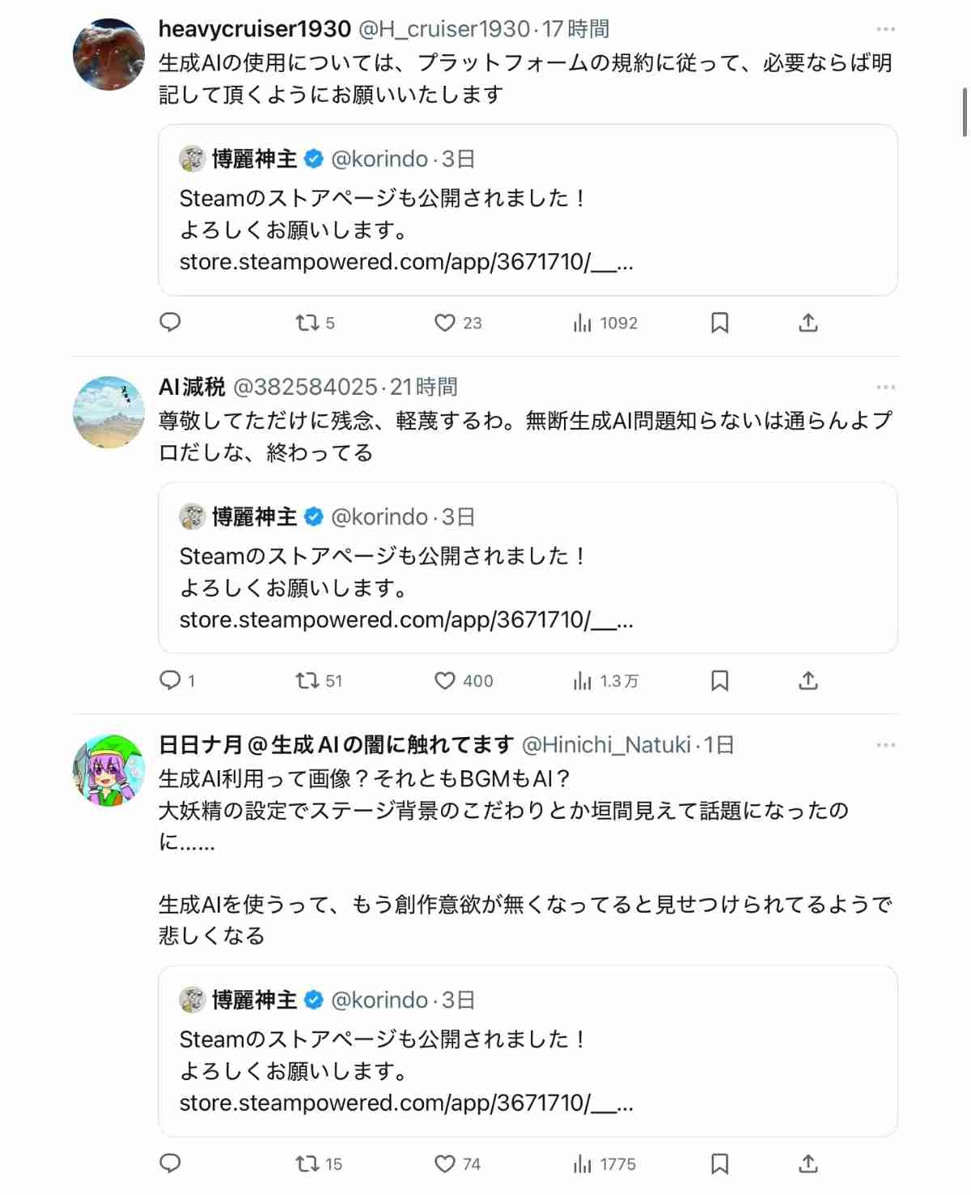
Task: Open heavycruiser1930's profile avatar
Action: click(108, 54)
